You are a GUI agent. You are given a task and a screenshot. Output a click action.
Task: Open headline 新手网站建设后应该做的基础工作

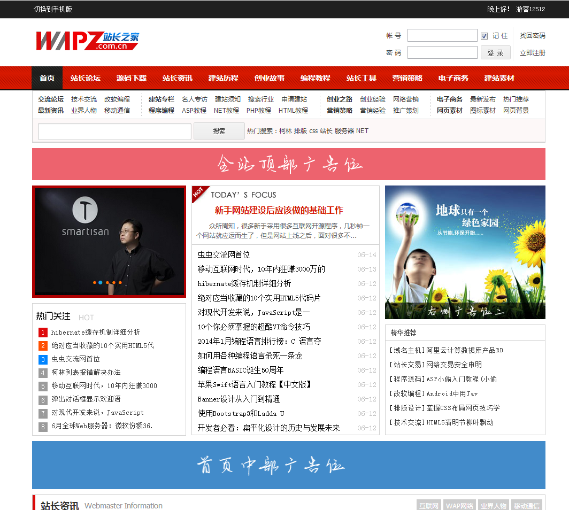(279, 210)
